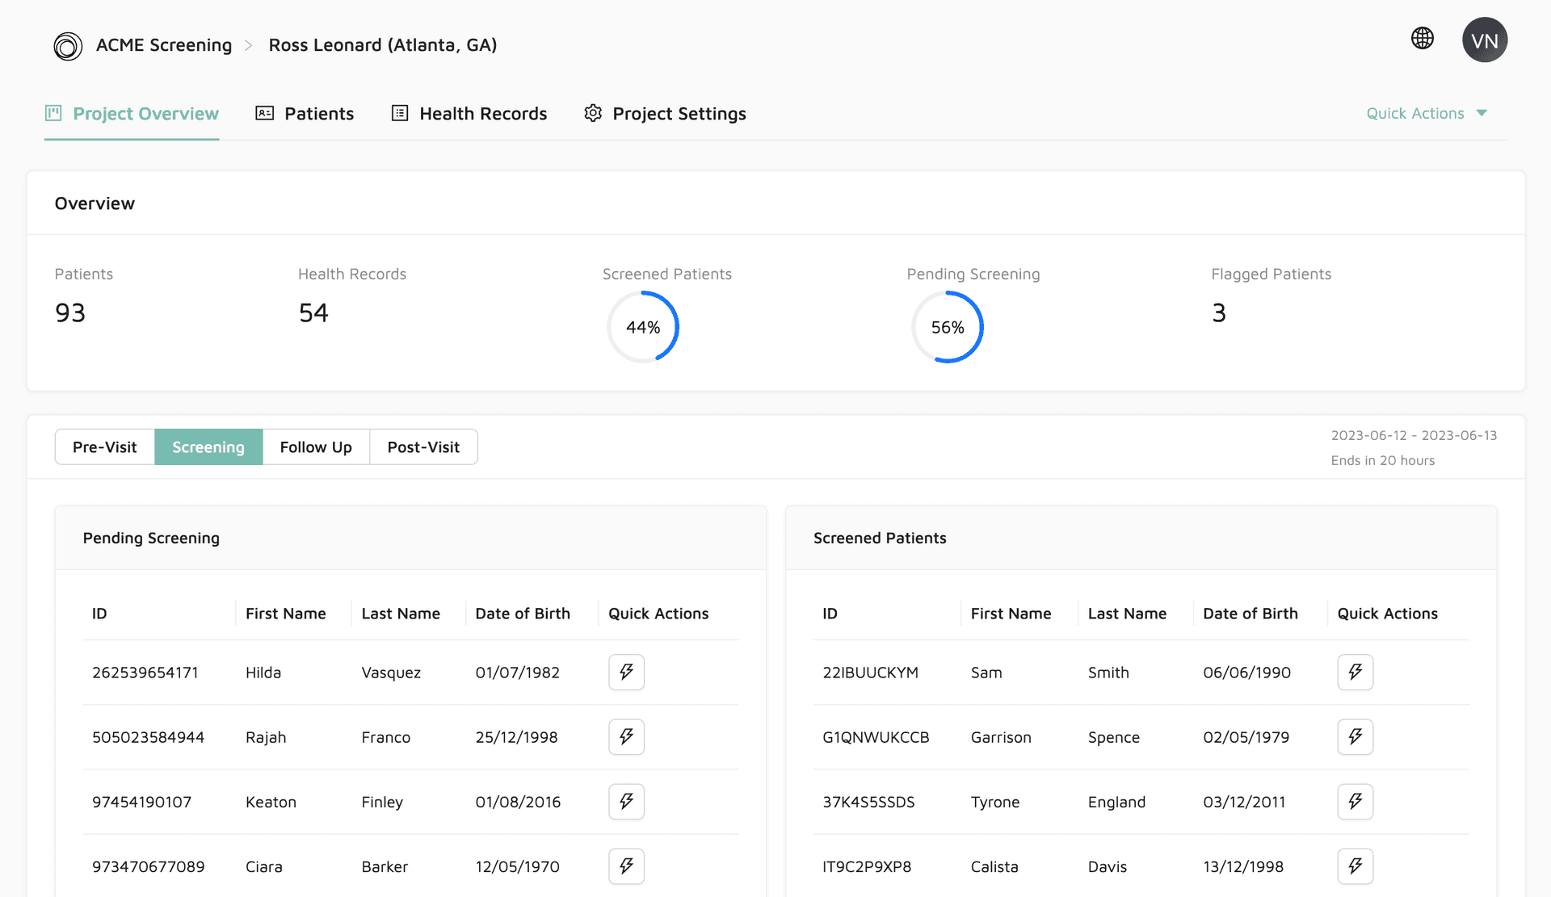Viewport: 1551px width, 897px height.
Task: Click the Pending Screening panel title
Action: 151,538
